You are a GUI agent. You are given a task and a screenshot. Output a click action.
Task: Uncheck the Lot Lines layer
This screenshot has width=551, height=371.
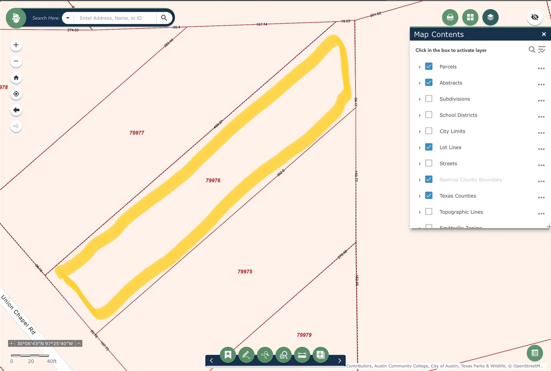pos(429,147)
